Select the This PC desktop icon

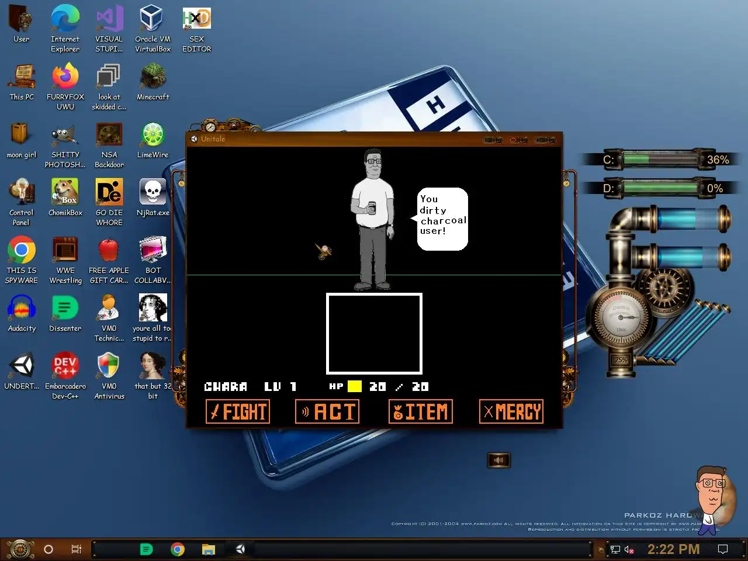pyautogui.click(x=22, y=82)
